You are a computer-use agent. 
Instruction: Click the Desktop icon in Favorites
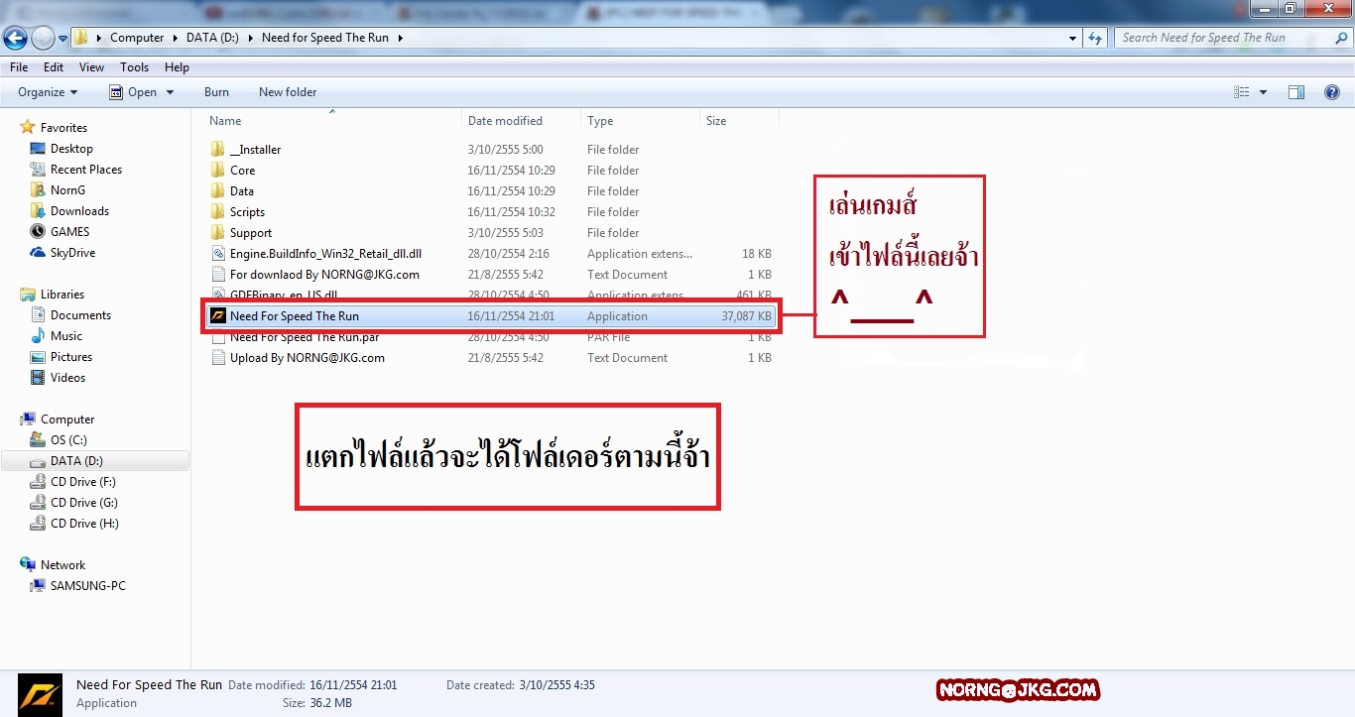pyautogui.click(x=38, y=149)
